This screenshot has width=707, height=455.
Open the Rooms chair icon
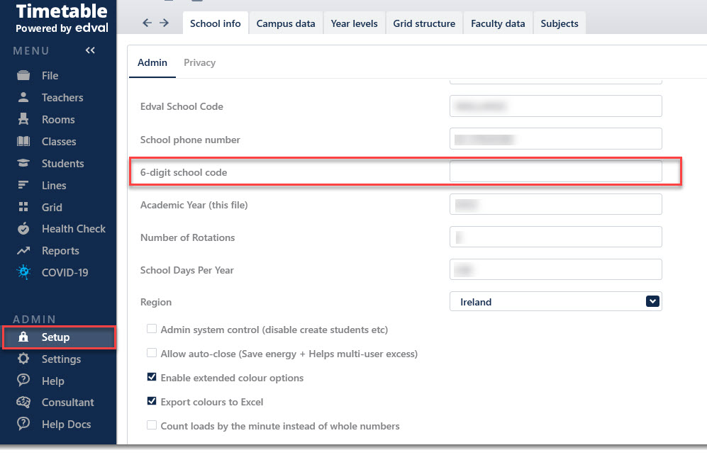pos(23,119)
